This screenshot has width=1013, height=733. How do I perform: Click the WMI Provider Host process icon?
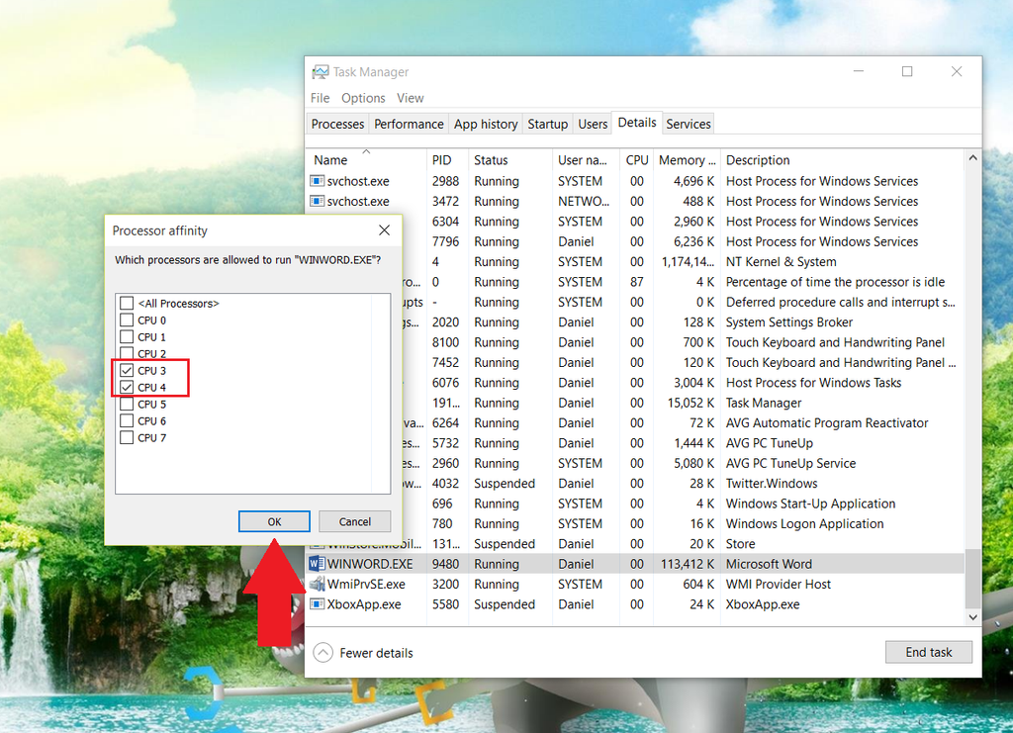(319, 584)
